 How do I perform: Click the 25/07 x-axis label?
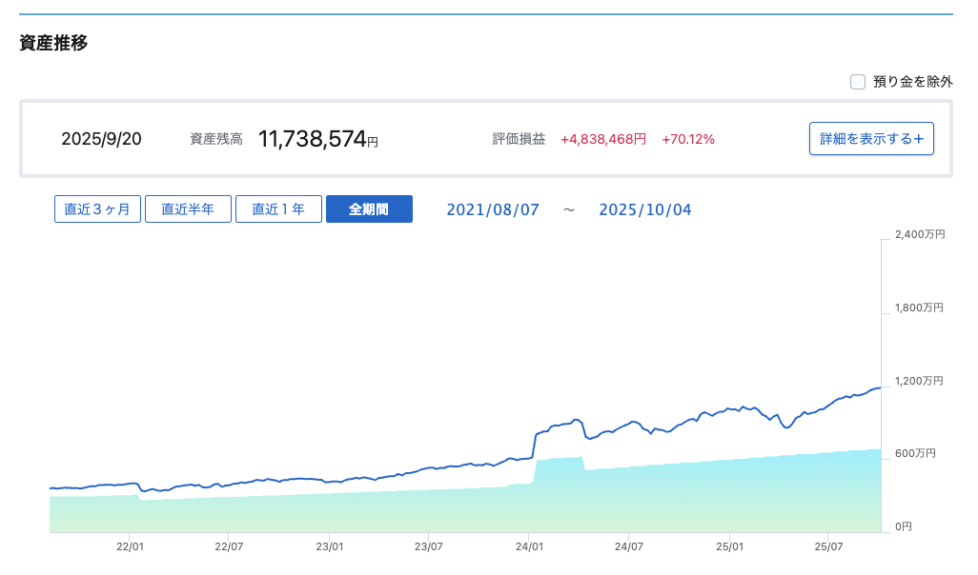[828, 547]
